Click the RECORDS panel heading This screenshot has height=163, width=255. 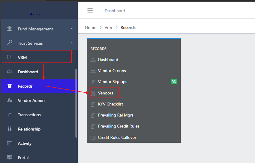click(98, 49)
